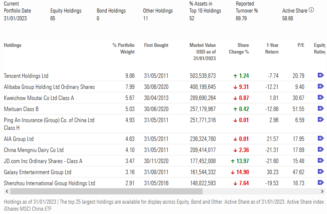Click the horizontal scrollbar thumb

coord(106,191)
